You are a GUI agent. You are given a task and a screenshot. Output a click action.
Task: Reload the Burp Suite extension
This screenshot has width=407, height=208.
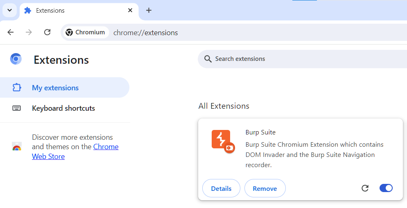pyautogui.click(x=365, y=188)
